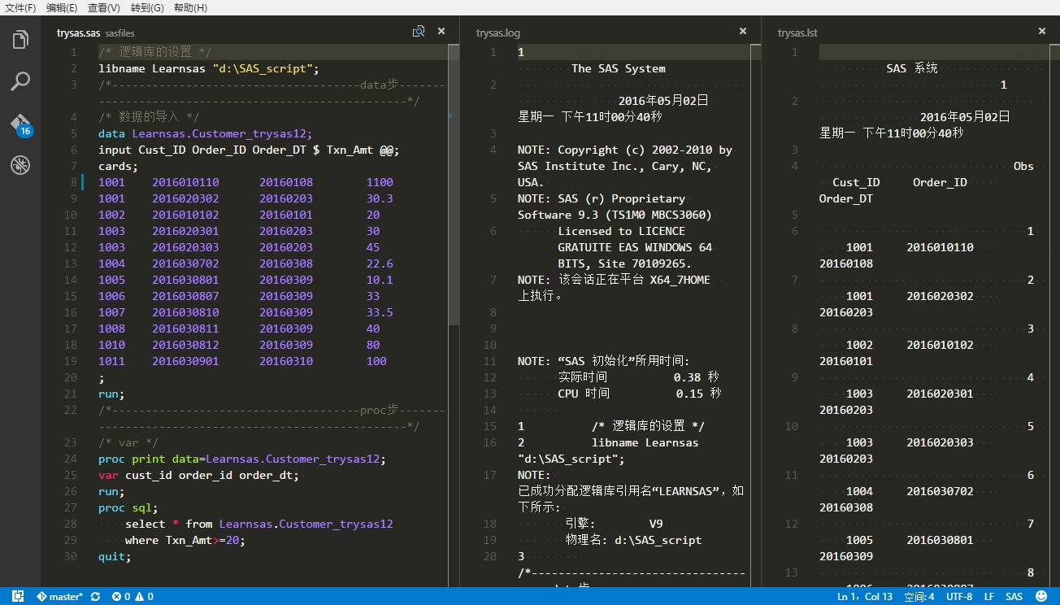Change the LF line ending setting

(x=989, y=596)
